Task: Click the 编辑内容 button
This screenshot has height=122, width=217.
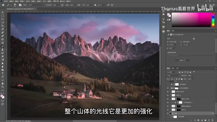Action: (182, 60)
